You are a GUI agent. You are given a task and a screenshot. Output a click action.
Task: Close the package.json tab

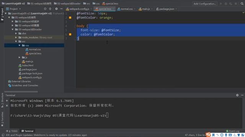point(176,9)
